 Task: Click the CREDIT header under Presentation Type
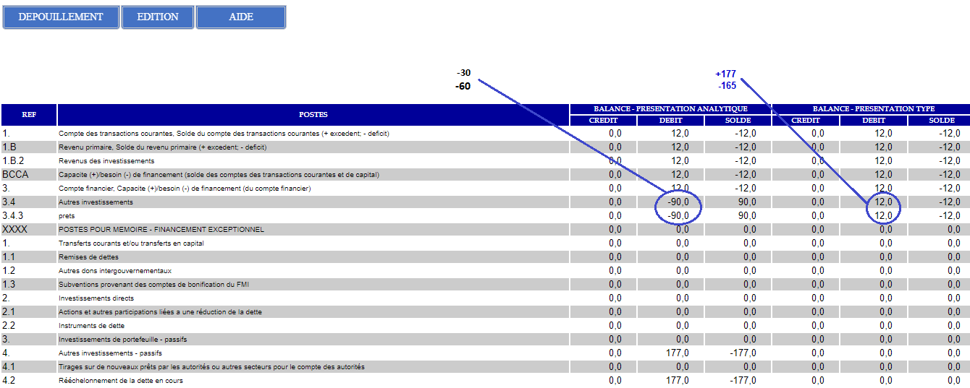pyautogui.click(x=806, y=120)
